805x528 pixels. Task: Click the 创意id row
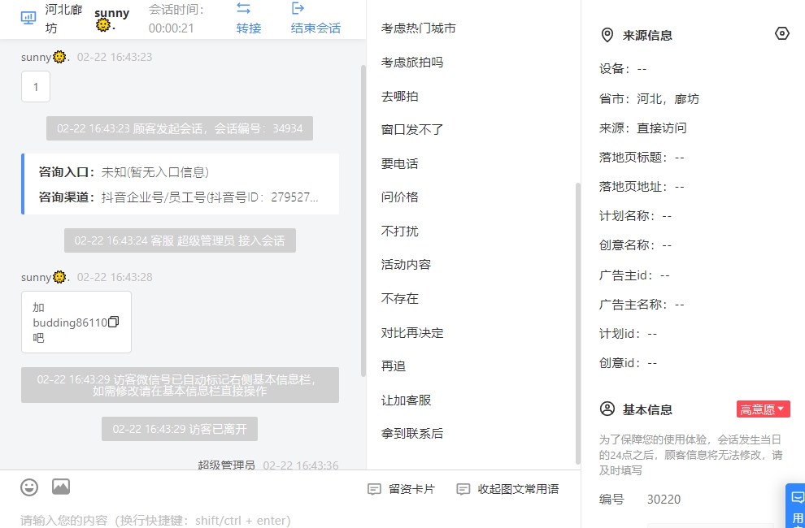pyautogui.click(x=629, y=363)
